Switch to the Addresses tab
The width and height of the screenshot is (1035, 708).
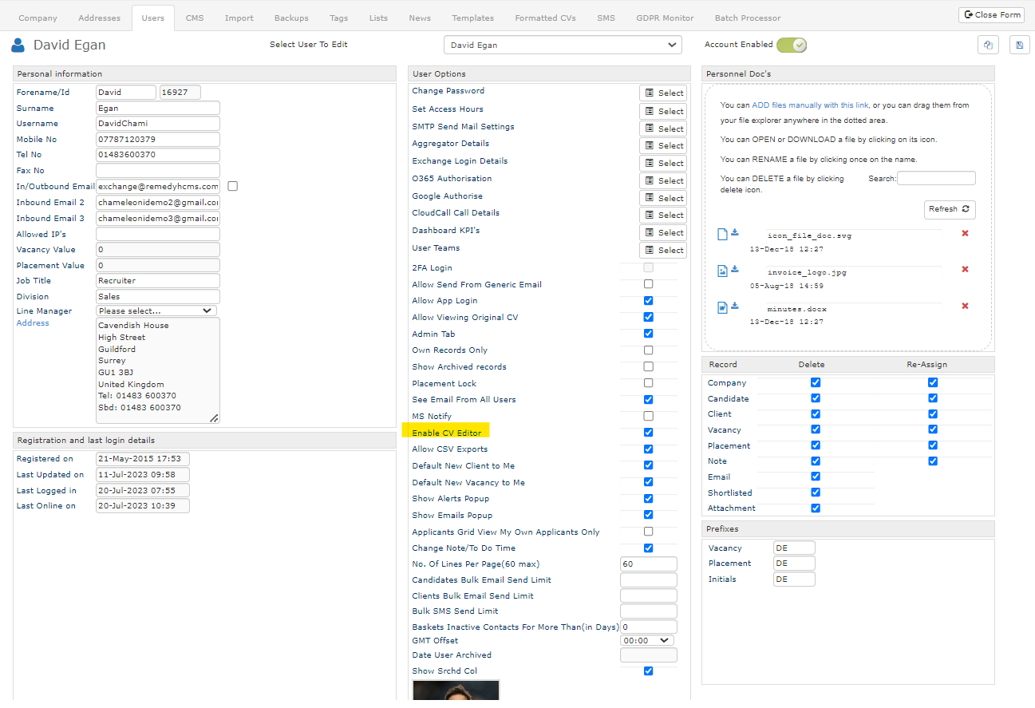coord(100,18)
